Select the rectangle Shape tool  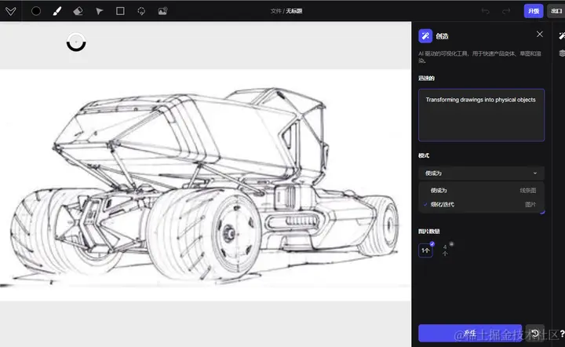tap(120, 11)
